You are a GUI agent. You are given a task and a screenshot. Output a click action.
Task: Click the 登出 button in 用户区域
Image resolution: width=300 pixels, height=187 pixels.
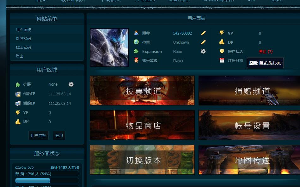coord(59,135)
